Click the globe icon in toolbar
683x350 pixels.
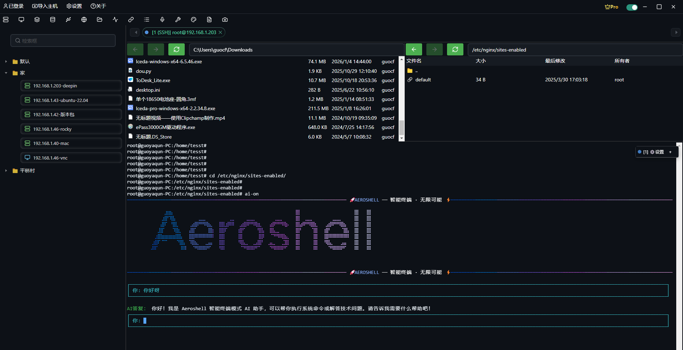coord(84,20)
